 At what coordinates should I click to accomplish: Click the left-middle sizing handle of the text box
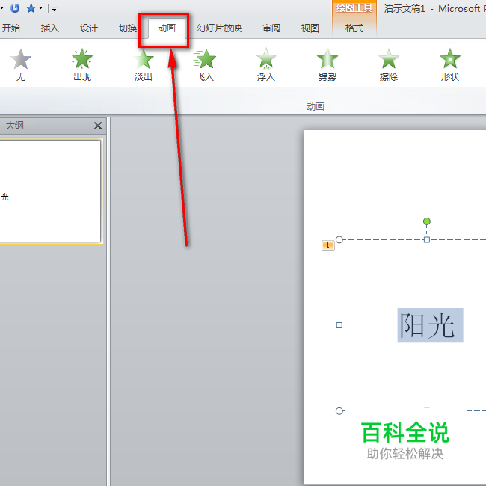pyautogui.click(x=339, y=325)
